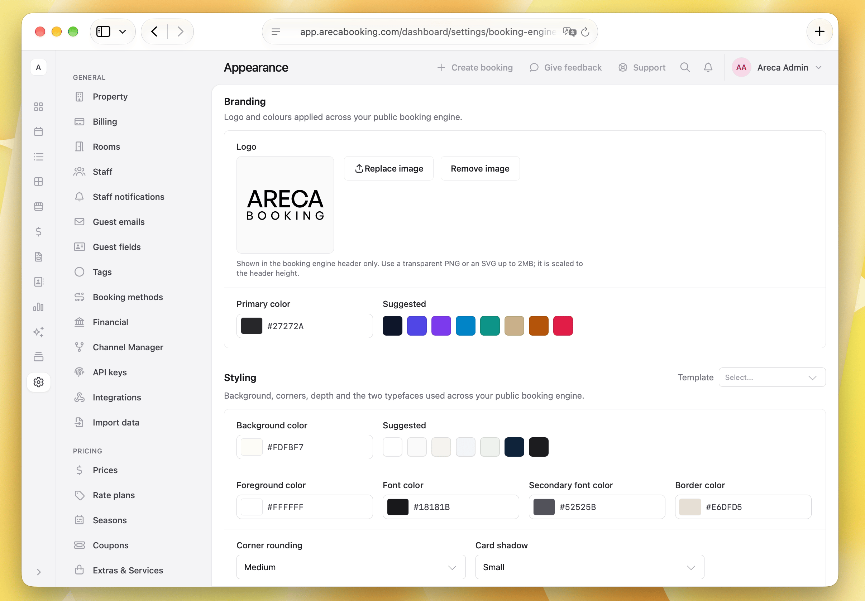Click the Replace image button
Screen dimensions: 865x601
pos(388,168)
